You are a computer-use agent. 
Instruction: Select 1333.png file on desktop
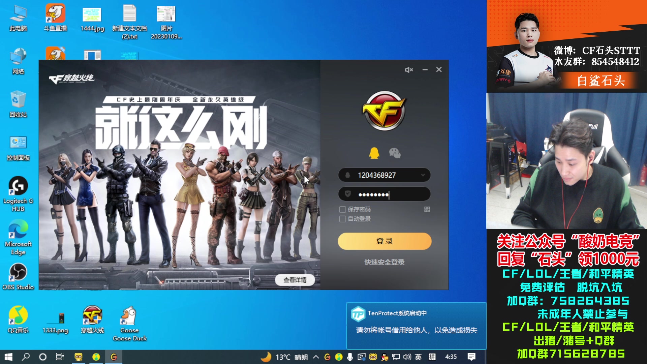pyautogui.click(x=55, y=323)
